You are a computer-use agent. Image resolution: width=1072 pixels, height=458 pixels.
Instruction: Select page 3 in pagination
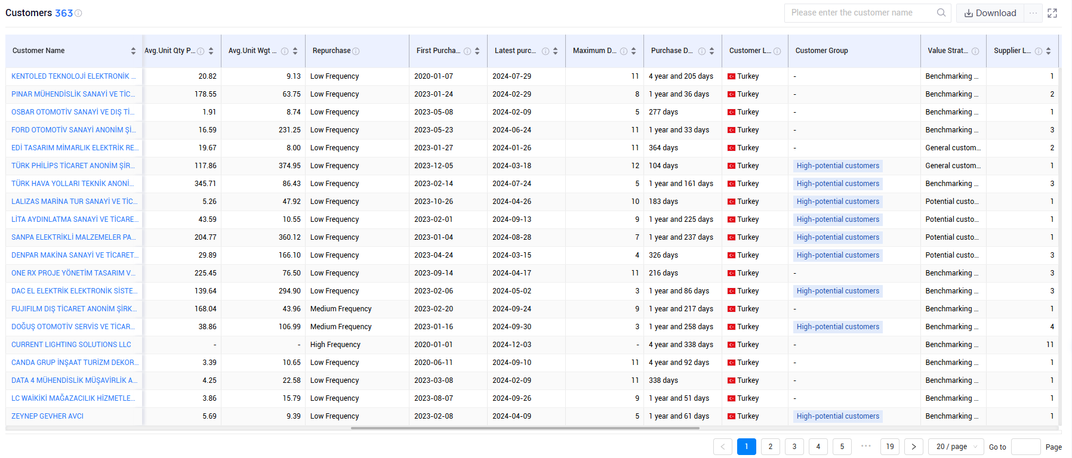click(794, 447)
